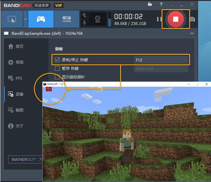Click the Bandicam logo
The width and height of the screenshot is (211, 182).
point(18,5)
